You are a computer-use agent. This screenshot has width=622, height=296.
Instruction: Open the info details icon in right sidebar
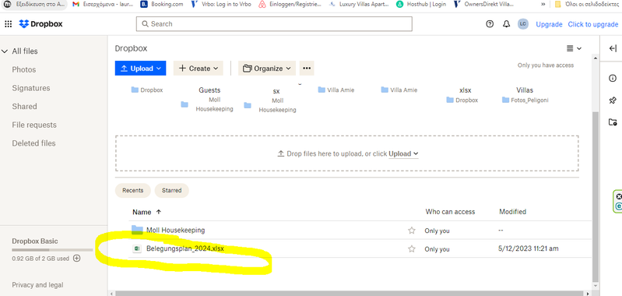[613, 78]
